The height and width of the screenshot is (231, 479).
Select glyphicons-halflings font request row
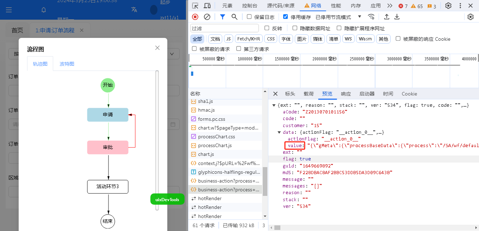tap(225, 172)
